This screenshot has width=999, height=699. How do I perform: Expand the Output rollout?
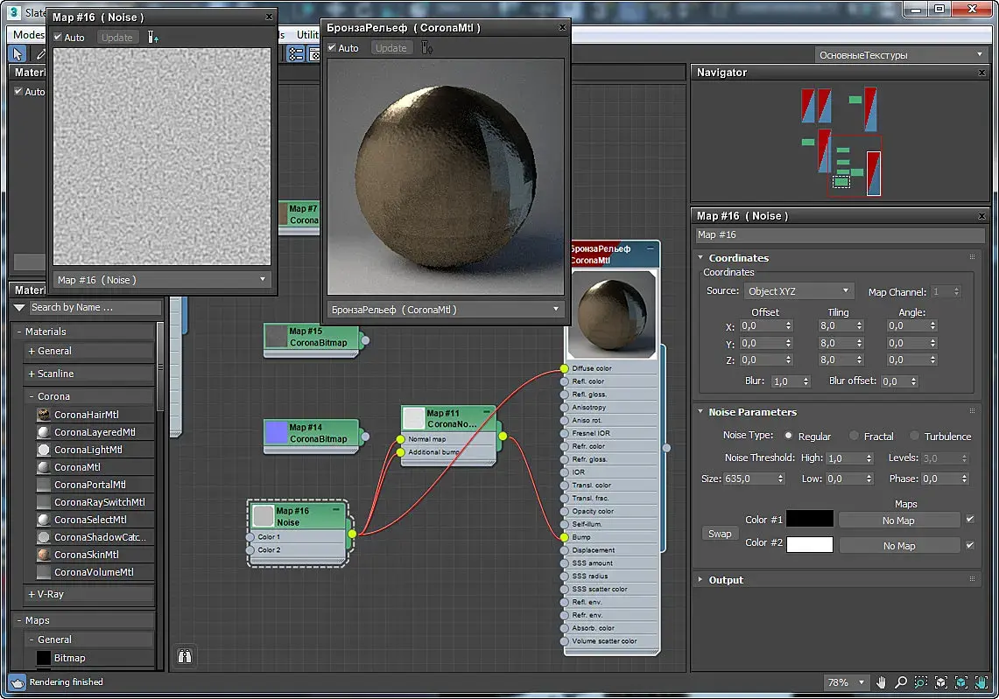(726, 580)
